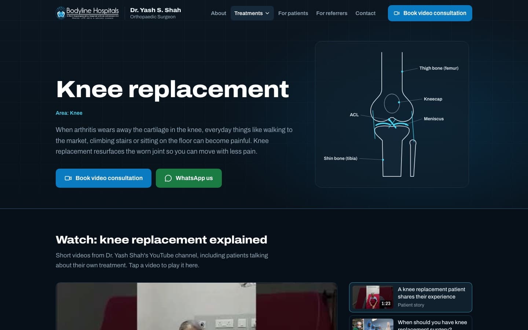This screenshot has width=528, height=330.
Task: Select 'When should you have knee replacement surgery' video
Action: [x=410, y=323]
